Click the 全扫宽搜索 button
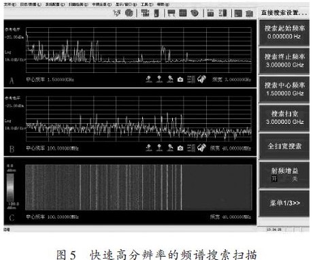Viewport: 313px width, 260px height. pos(284,146)
